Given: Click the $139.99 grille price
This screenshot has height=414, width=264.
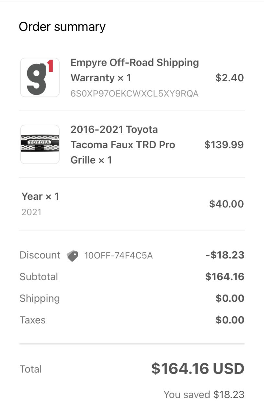Looking at the screenshot, I should pos(224,144).
